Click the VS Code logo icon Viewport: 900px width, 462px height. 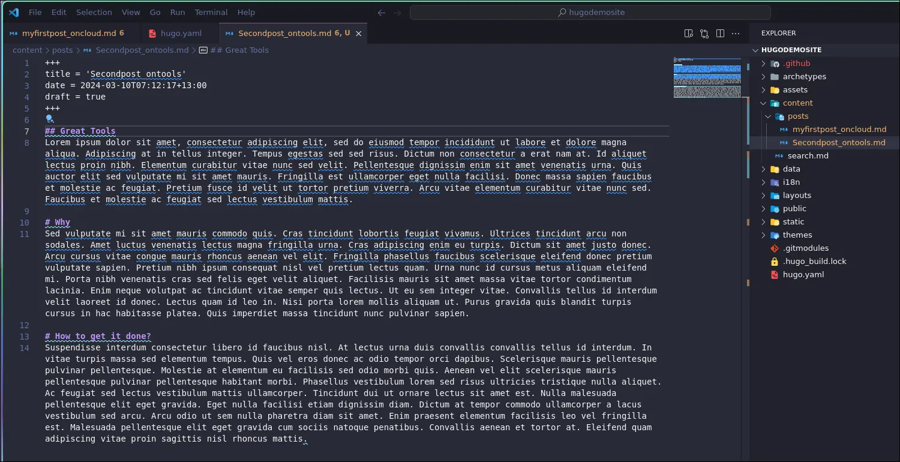pyautogui.click(x=14, y=12)
